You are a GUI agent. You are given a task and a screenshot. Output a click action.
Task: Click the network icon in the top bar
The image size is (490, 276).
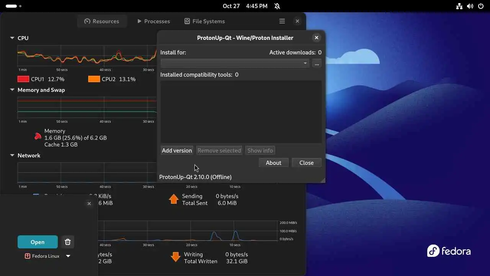point(459,6)
